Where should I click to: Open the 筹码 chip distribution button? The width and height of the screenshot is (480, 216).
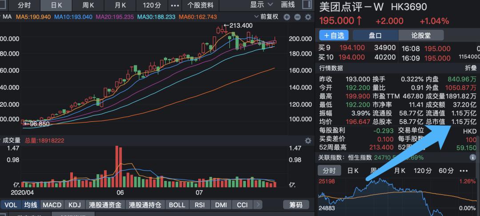[x=296, y=205]
